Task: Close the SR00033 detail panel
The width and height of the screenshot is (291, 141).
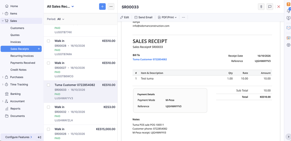Action: click(278, 7)
